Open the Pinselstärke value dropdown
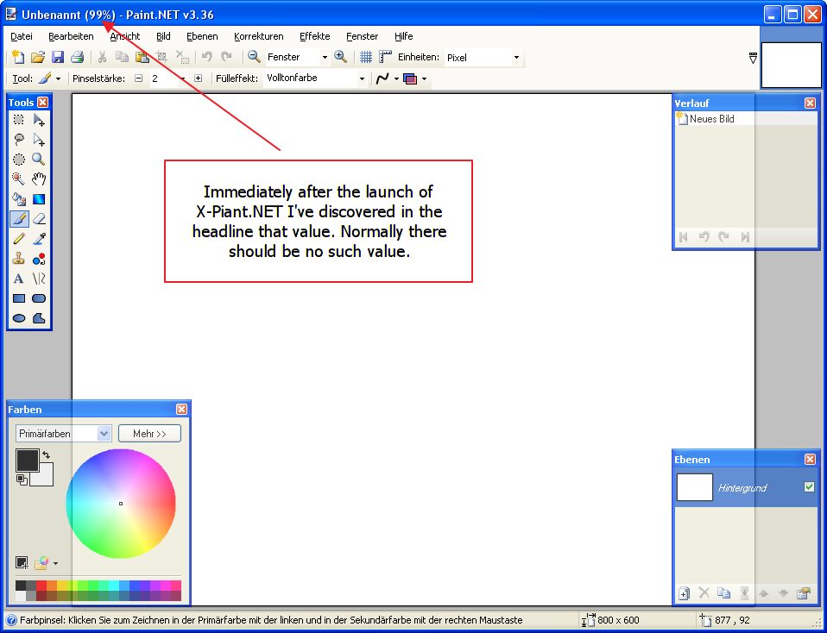 (183, 78)
